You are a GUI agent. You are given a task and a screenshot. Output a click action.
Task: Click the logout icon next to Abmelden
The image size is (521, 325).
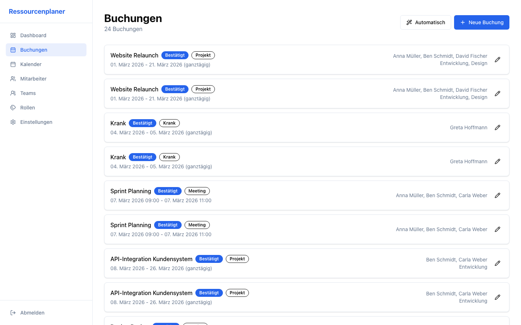point(13,313)
